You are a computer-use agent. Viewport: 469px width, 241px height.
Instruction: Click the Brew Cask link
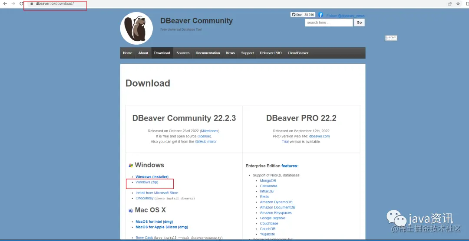pos(144,238)
